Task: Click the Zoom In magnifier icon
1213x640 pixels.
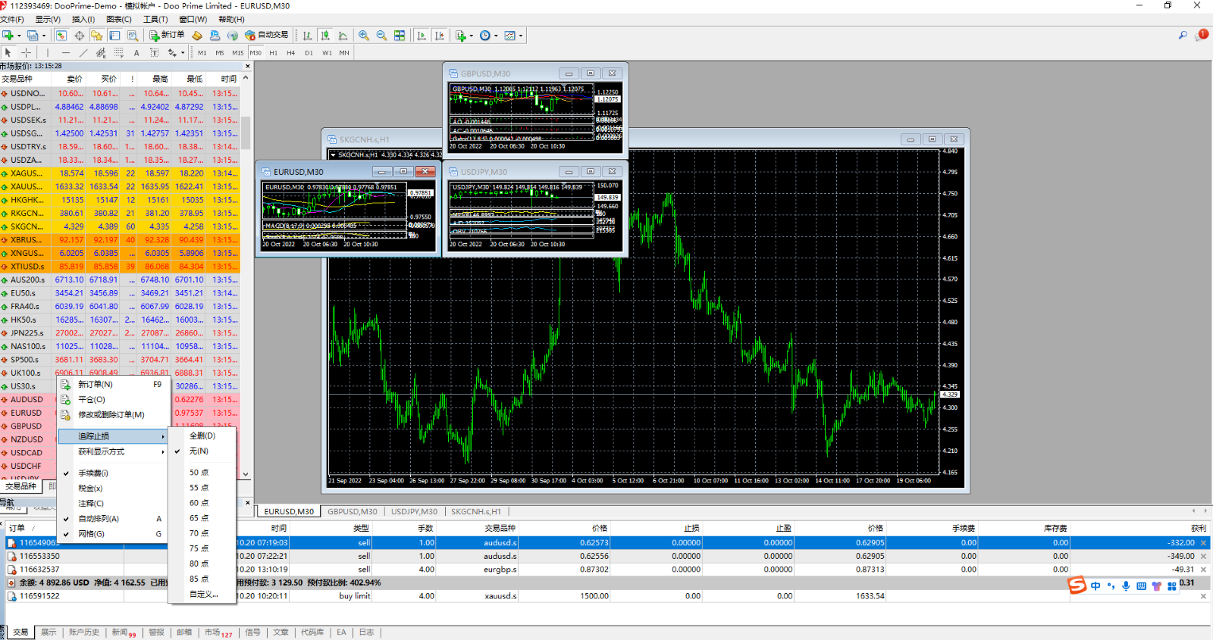Action: (x=364, y=36)
